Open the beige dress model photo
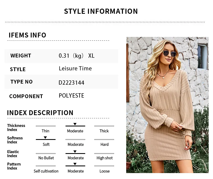This screenshot has height=179, width=213. pos(167,105)
